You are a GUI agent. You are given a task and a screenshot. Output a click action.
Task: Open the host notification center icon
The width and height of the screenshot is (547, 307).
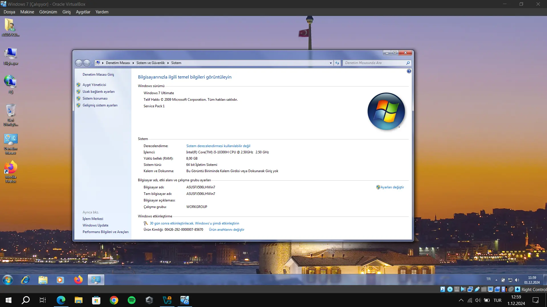pos(536,300)
